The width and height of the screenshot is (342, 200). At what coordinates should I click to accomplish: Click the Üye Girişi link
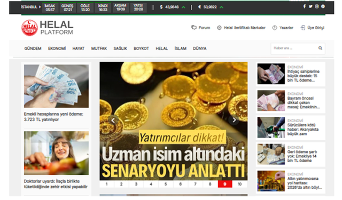316,28
